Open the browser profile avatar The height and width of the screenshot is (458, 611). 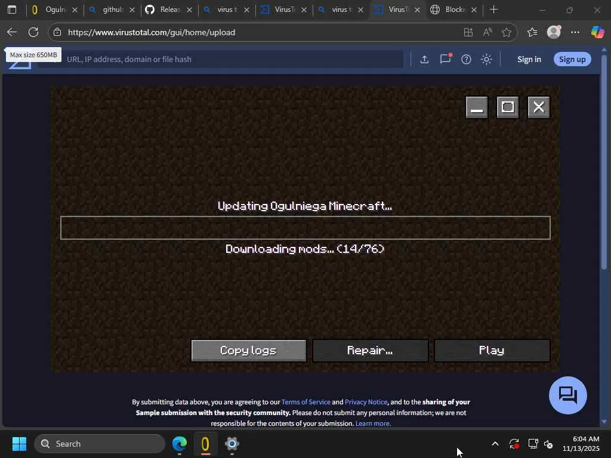(x=554, y=32)
